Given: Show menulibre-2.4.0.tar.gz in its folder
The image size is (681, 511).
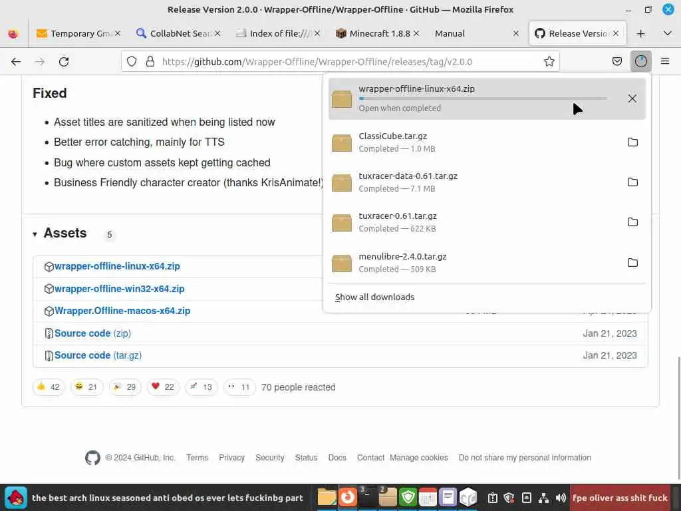Looking at the screenshot, I should click(633, 262).
